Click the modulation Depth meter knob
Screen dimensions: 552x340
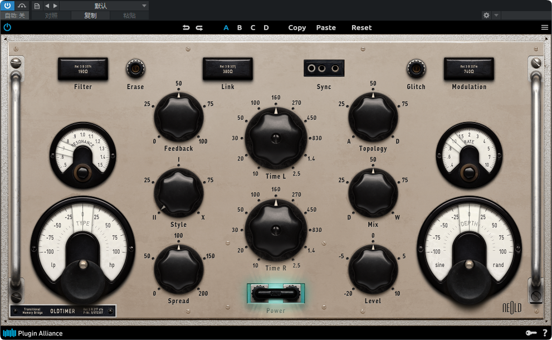[469, 282]
